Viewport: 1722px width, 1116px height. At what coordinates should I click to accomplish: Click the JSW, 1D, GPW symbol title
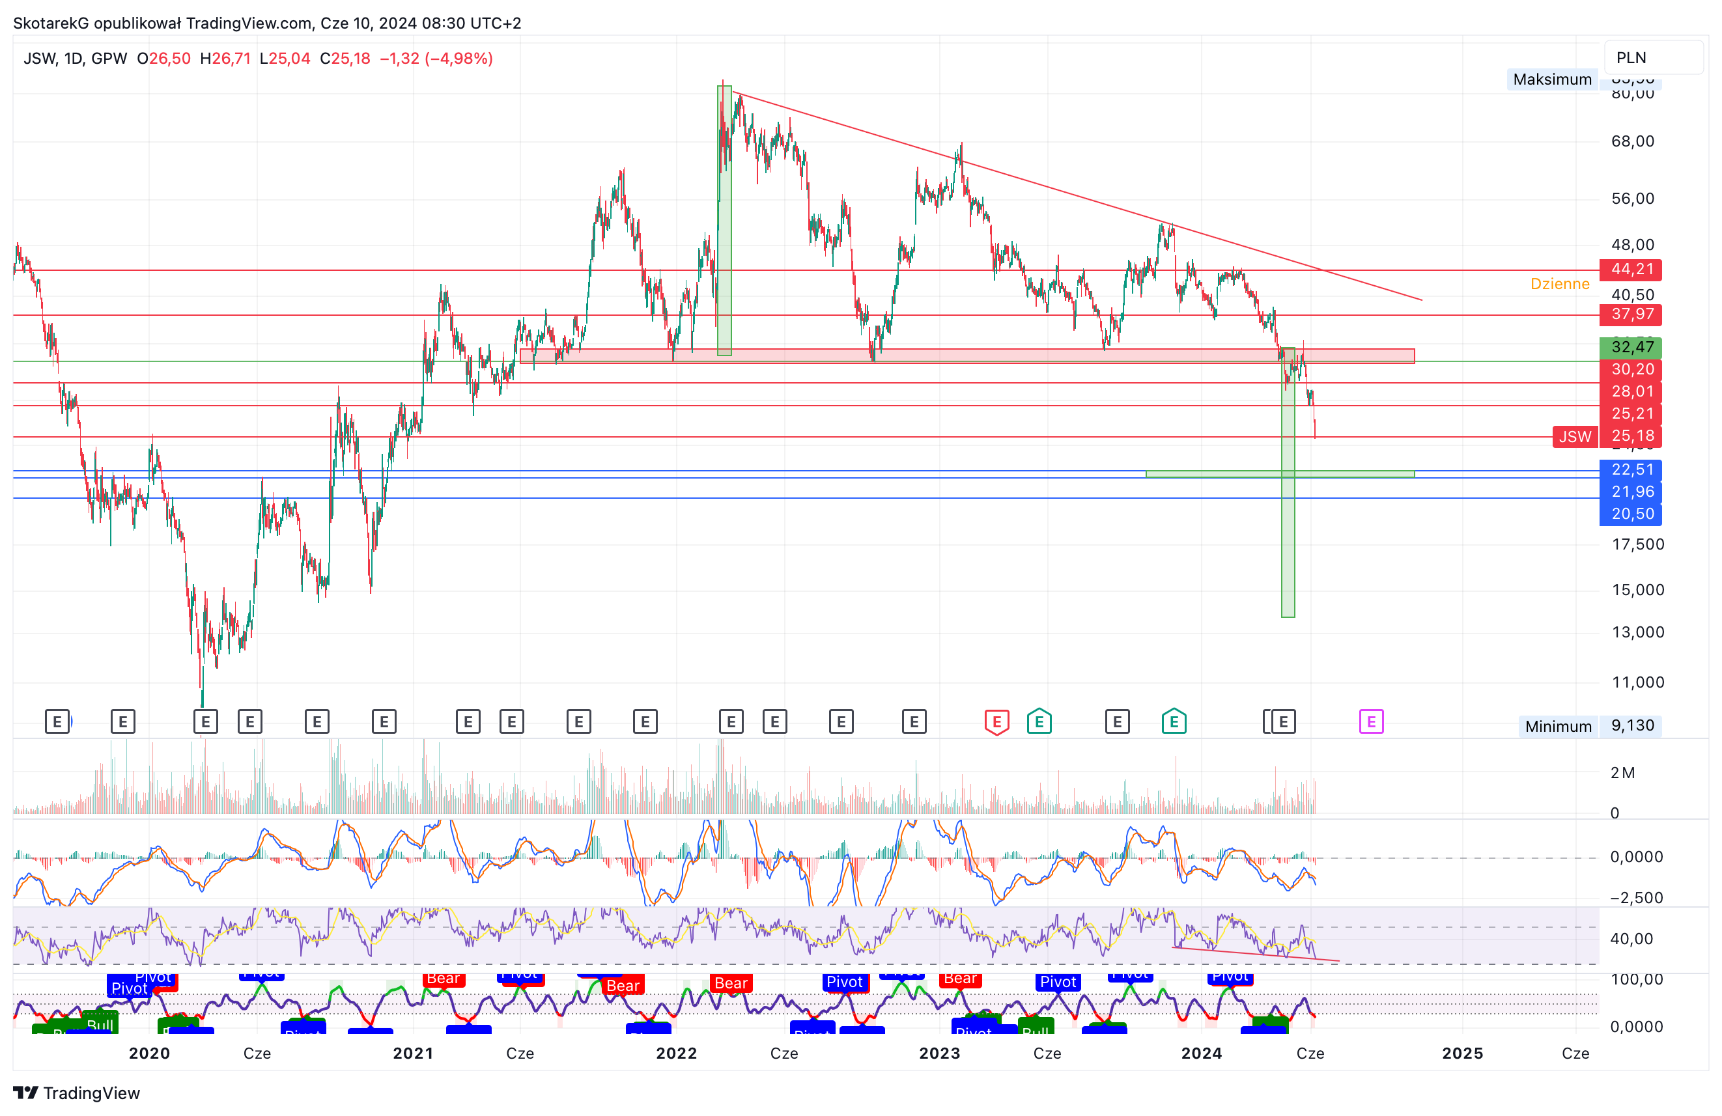(x=76, y=59)
